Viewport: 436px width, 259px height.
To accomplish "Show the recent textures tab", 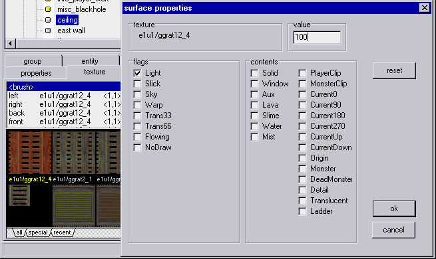I will 62,232.
